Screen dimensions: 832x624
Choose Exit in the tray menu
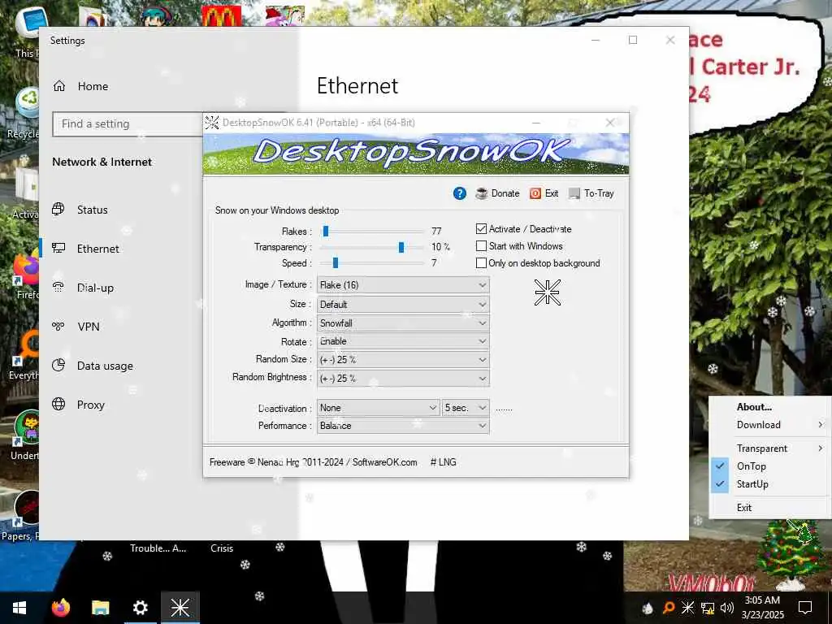tap(770, 508)
